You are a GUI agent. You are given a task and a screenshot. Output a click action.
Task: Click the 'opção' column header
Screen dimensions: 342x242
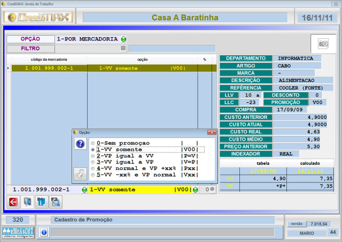pyautogui.click(x=142, y=59)
